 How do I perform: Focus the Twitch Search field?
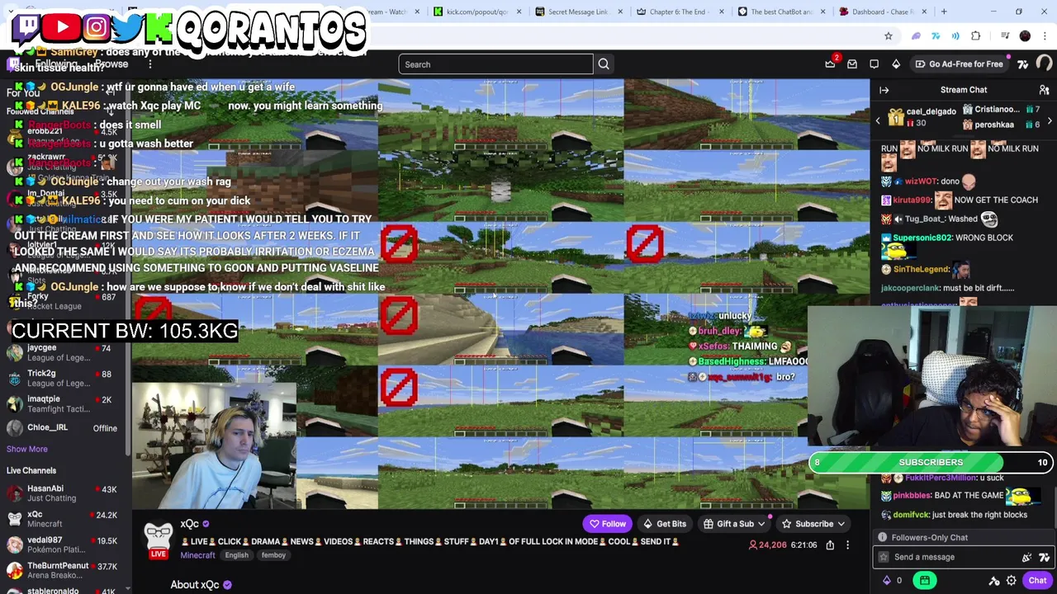(495, 64)
